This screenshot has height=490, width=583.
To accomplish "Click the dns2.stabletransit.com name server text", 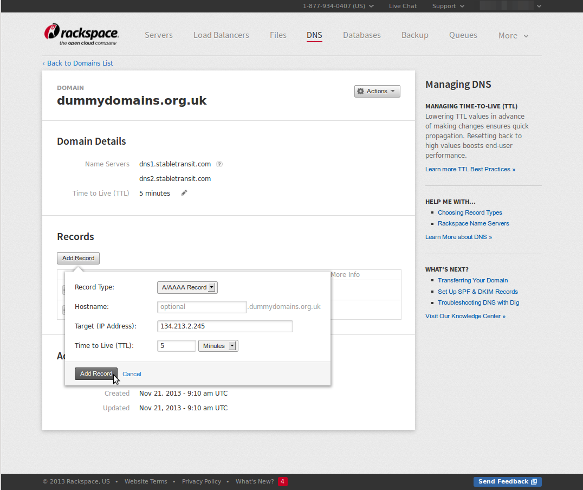I will (175, 178).
